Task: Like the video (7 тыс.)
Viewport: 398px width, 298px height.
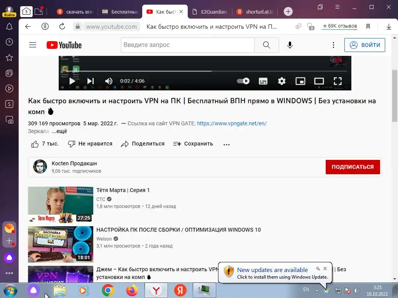Action: click(45, 144)
